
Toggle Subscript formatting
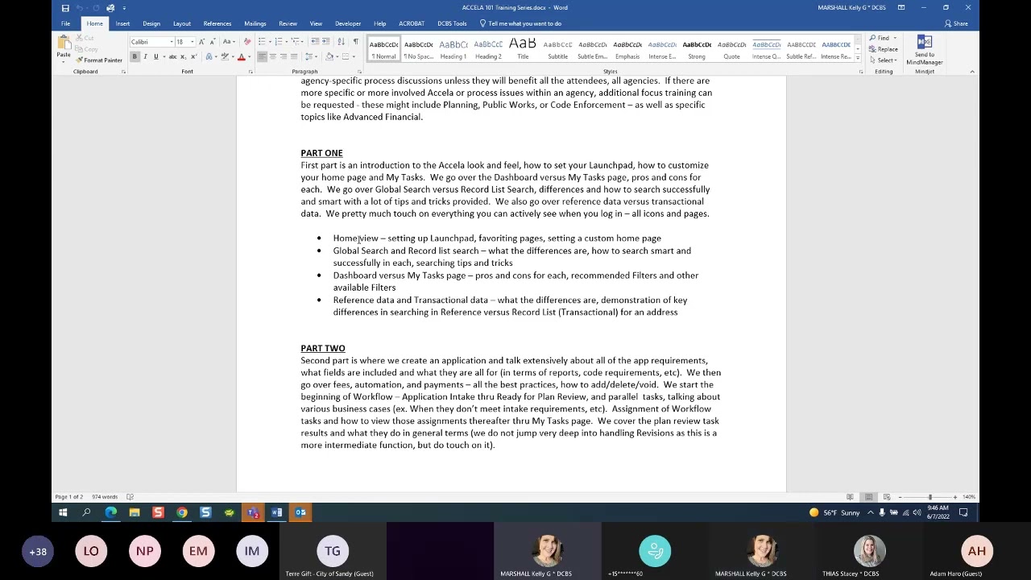click(183, 56)
